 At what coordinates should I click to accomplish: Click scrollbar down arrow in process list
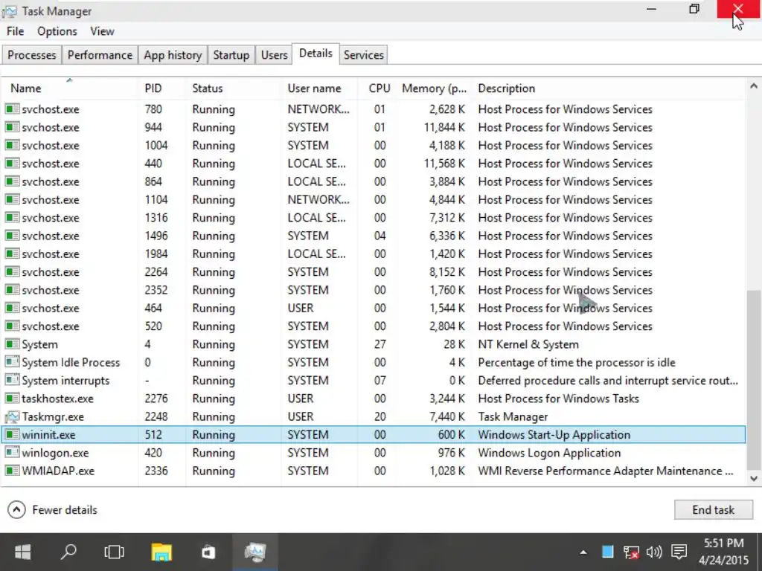[x=753, y=478]
